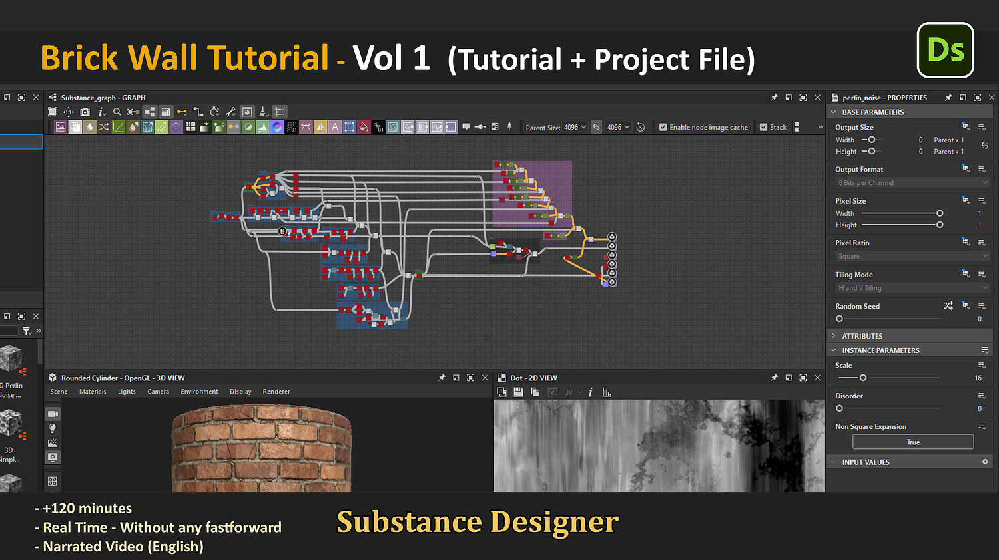This screenshot has height=560, width=999.
Task: Open the Tiling Mode dropdown
Action: tap(913, 288)
